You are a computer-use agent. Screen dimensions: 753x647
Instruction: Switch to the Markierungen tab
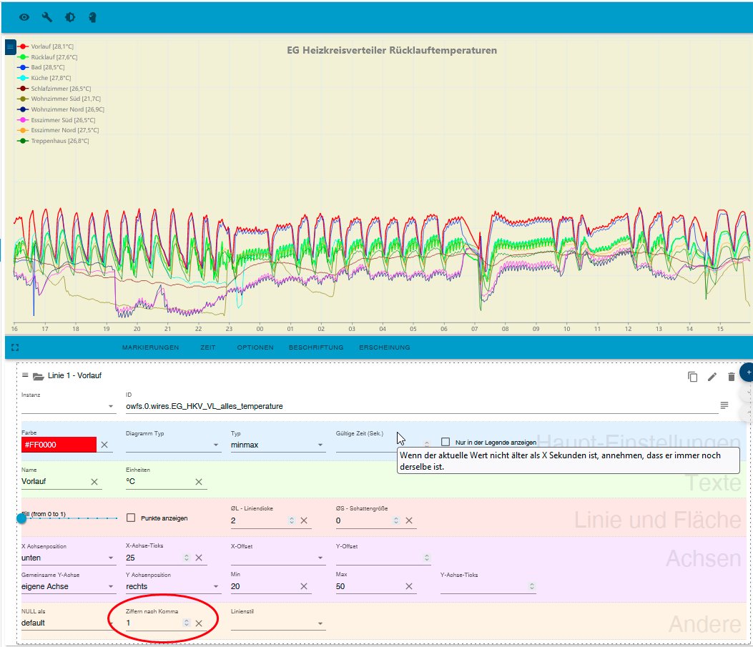point(150,347)
